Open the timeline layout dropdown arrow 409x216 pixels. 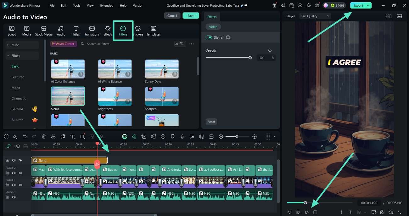click(275, 137)
